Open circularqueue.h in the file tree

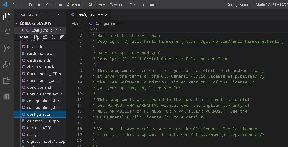pyautogui.click(x=40, y=67)
